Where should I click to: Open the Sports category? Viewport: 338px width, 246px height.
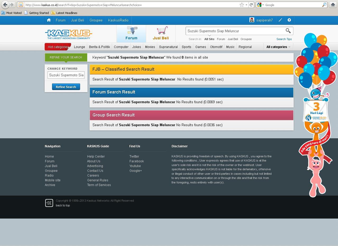pos(186,47)
